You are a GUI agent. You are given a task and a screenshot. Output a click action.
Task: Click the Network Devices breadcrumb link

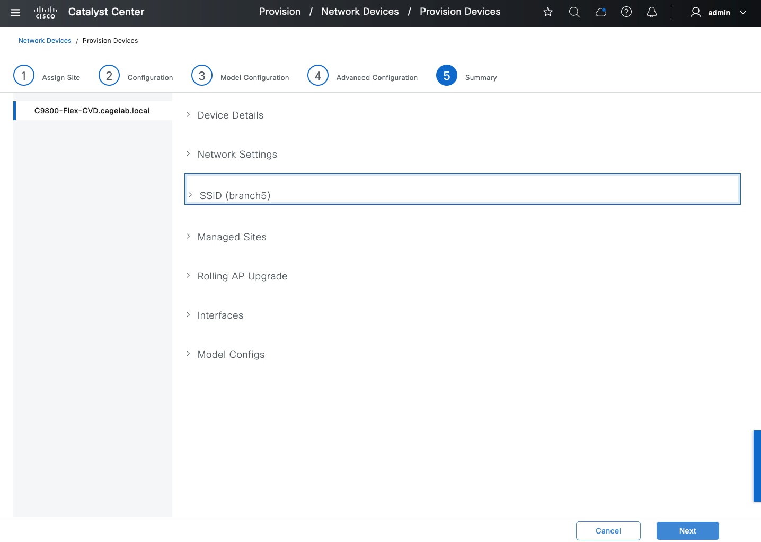(x=45, y=41)
